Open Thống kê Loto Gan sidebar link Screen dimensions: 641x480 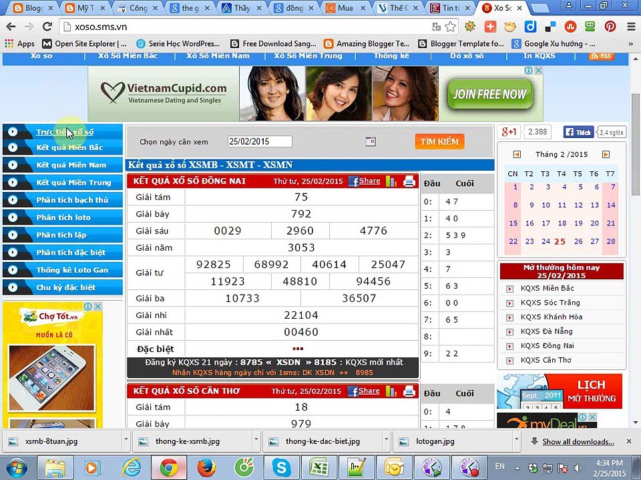click(72, 270)
